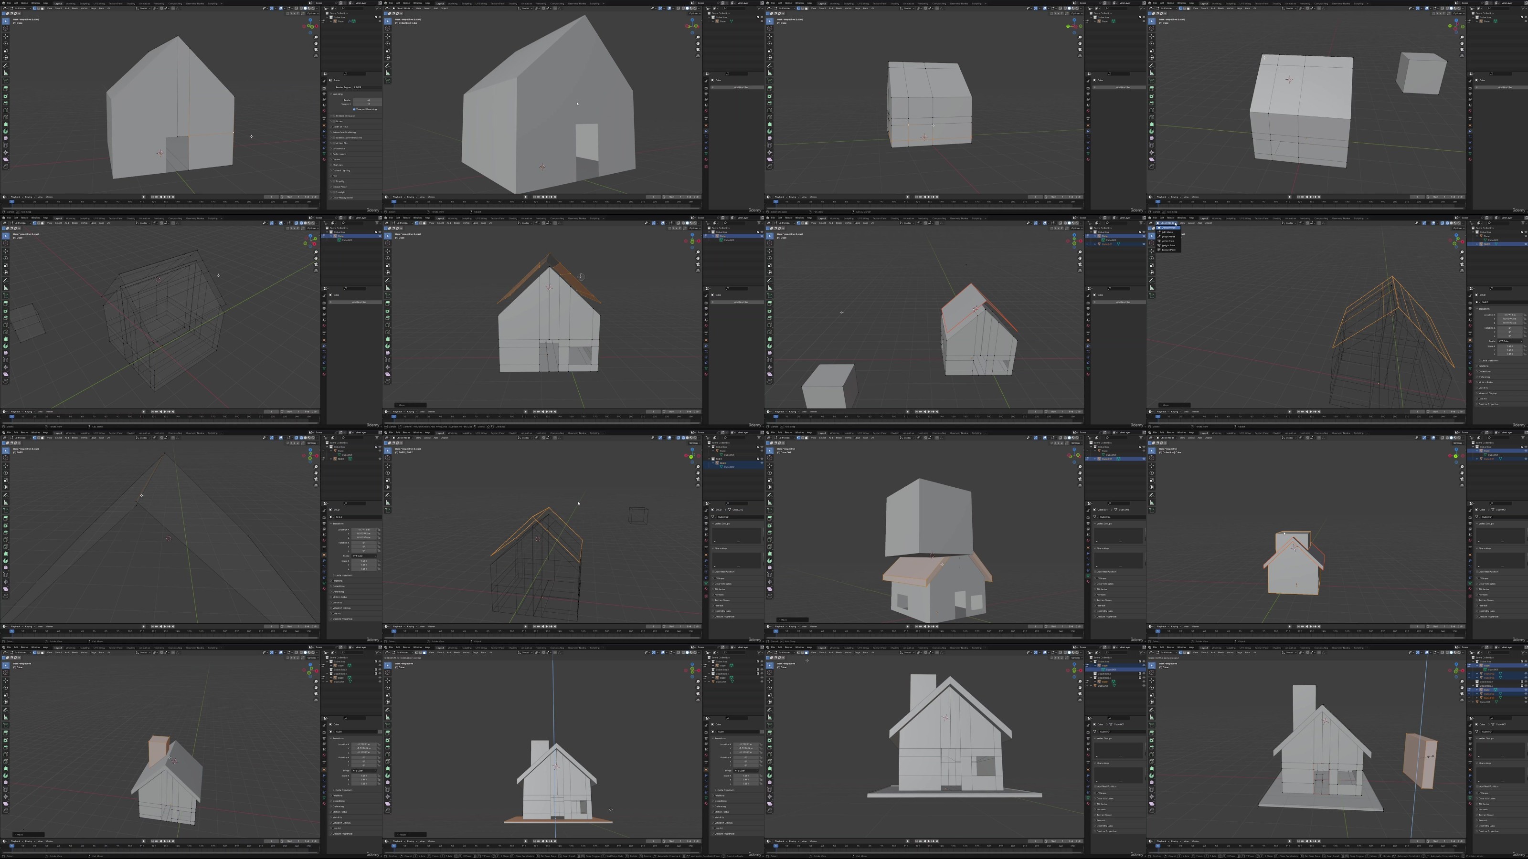The height and width of the screenshot is (859, 1528).
Task: Select Extrude Region tool in the render-settings view
Action: tap(6, 89)
